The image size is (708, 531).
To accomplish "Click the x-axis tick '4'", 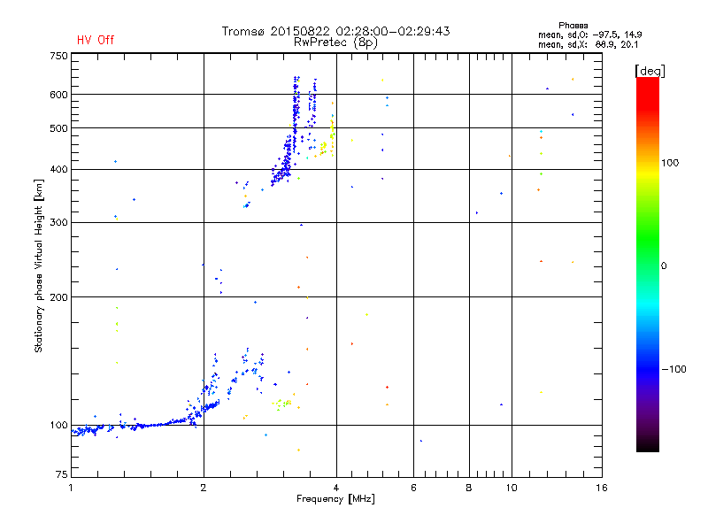I will click(336, 488).
